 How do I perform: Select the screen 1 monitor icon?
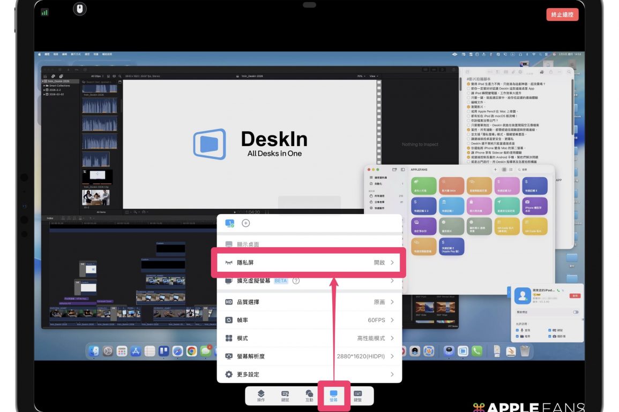(x=229, y=224)
